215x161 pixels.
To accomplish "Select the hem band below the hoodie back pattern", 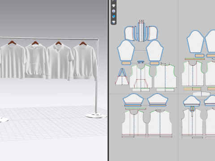I will click(x=165, y=89).
